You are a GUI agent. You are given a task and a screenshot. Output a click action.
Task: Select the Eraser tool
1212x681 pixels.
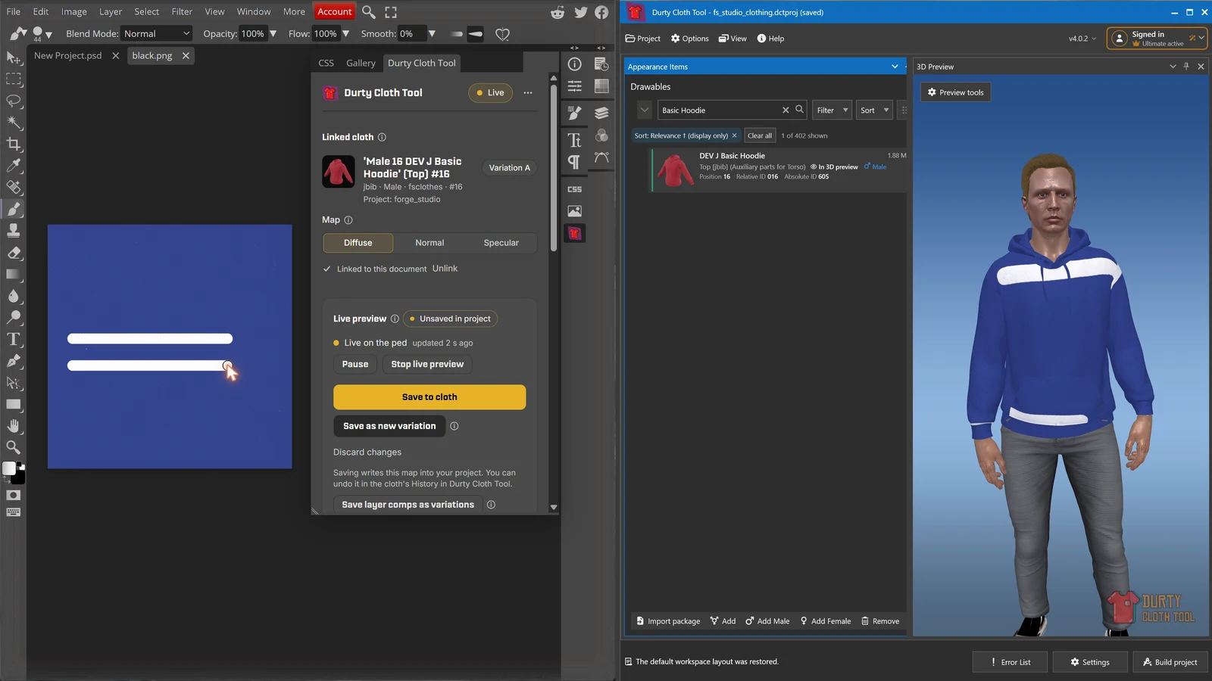[x=14, y=253]
